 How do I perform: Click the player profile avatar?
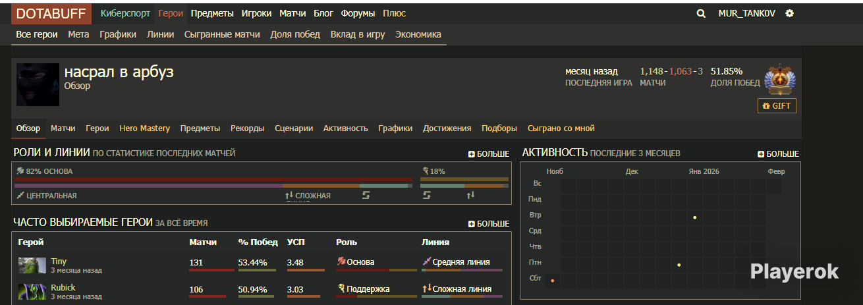(x=38, y=85)
